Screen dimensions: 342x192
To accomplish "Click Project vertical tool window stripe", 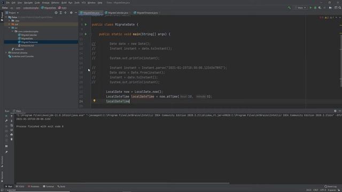I will coord(2,17).
